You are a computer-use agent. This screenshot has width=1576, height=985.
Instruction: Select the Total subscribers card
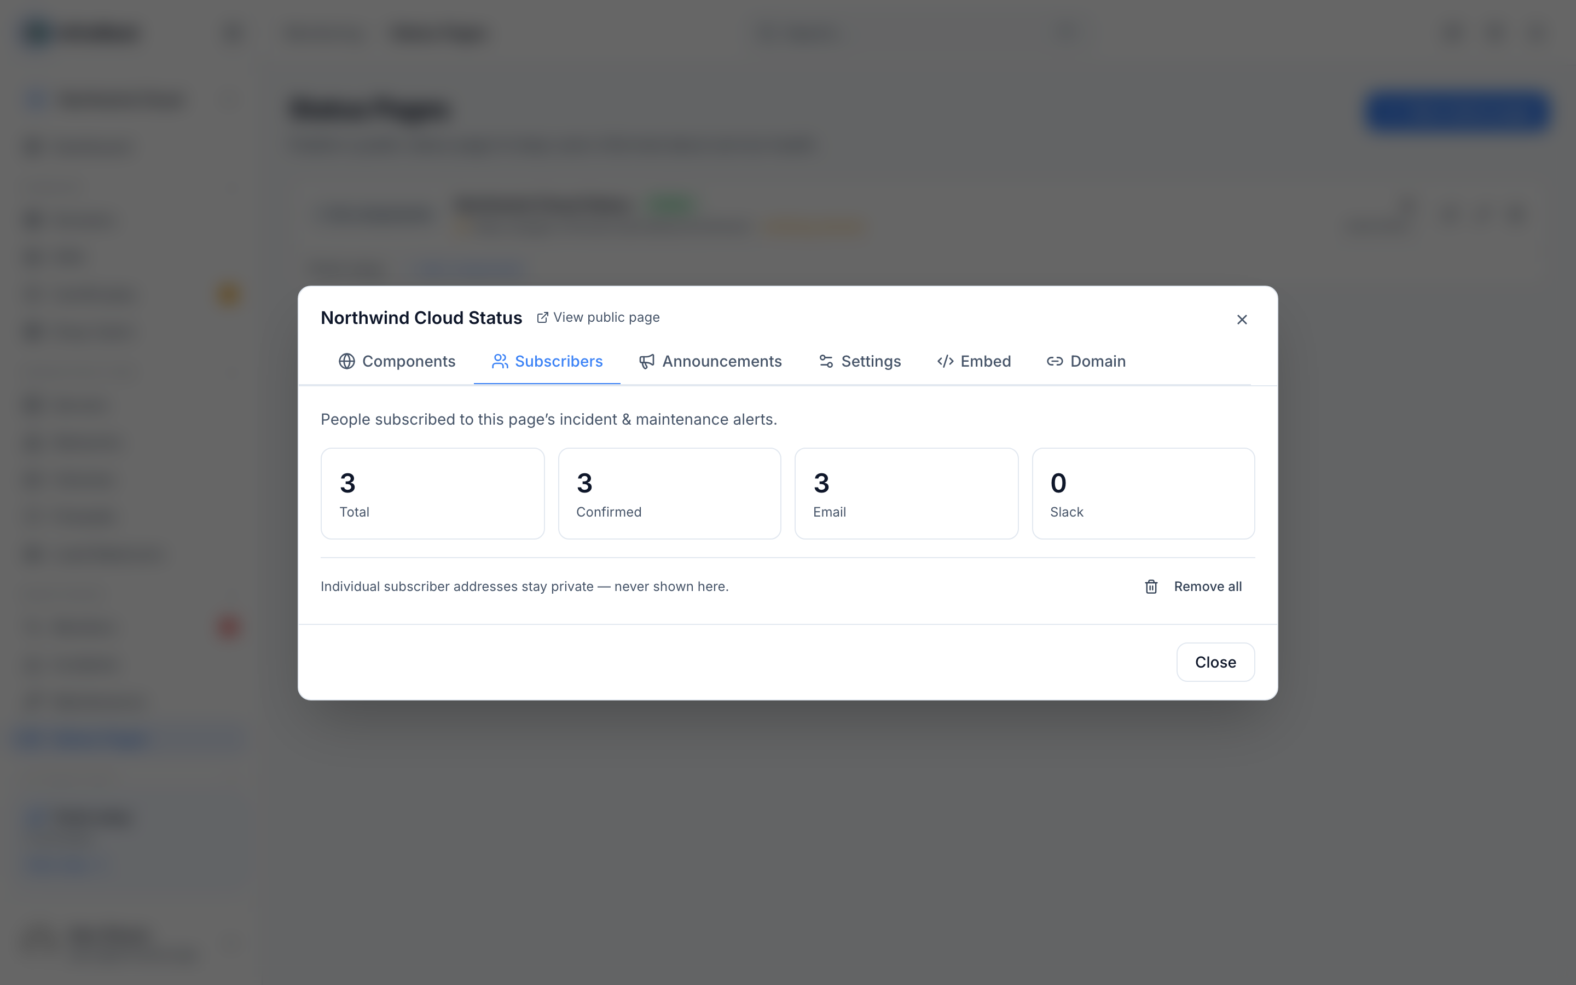[x=432, y=493]
